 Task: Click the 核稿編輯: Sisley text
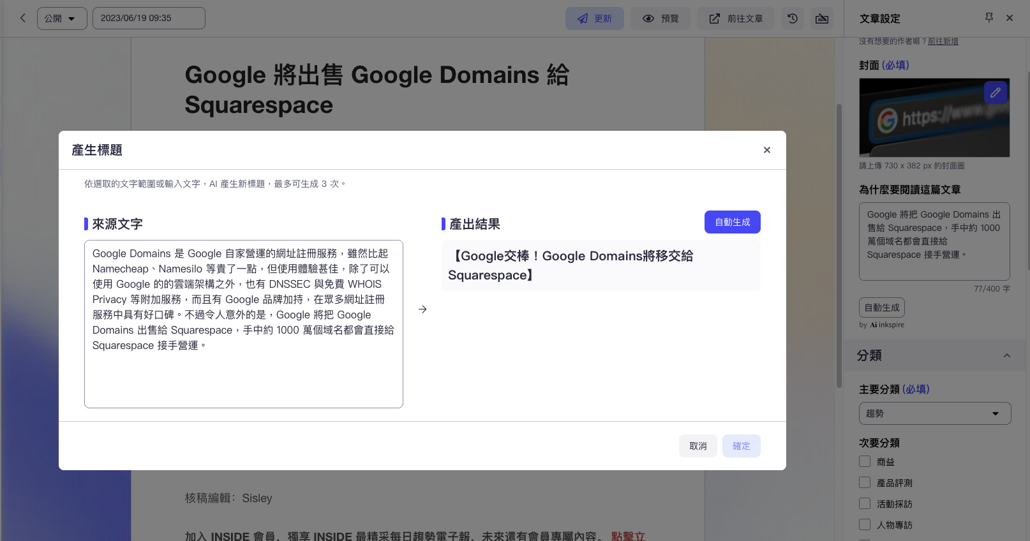coord(228,498)
